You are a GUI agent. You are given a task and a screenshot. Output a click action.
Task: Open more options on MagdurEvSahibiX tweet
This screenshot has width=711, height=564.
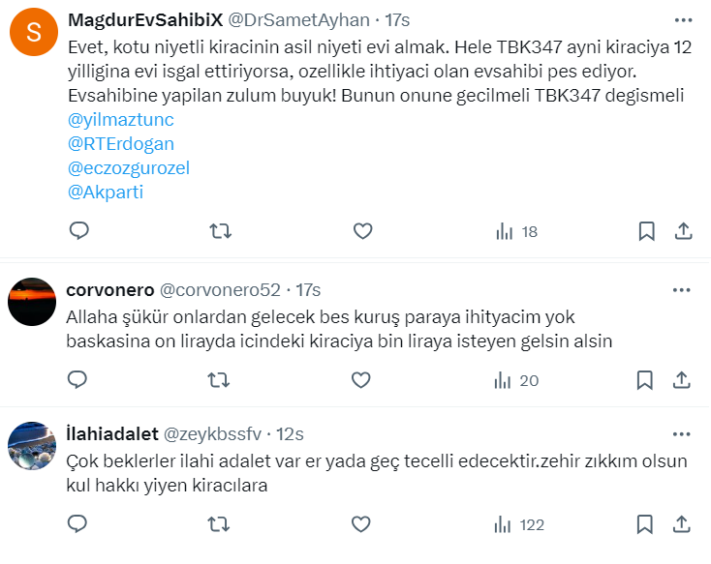(682, 18)
